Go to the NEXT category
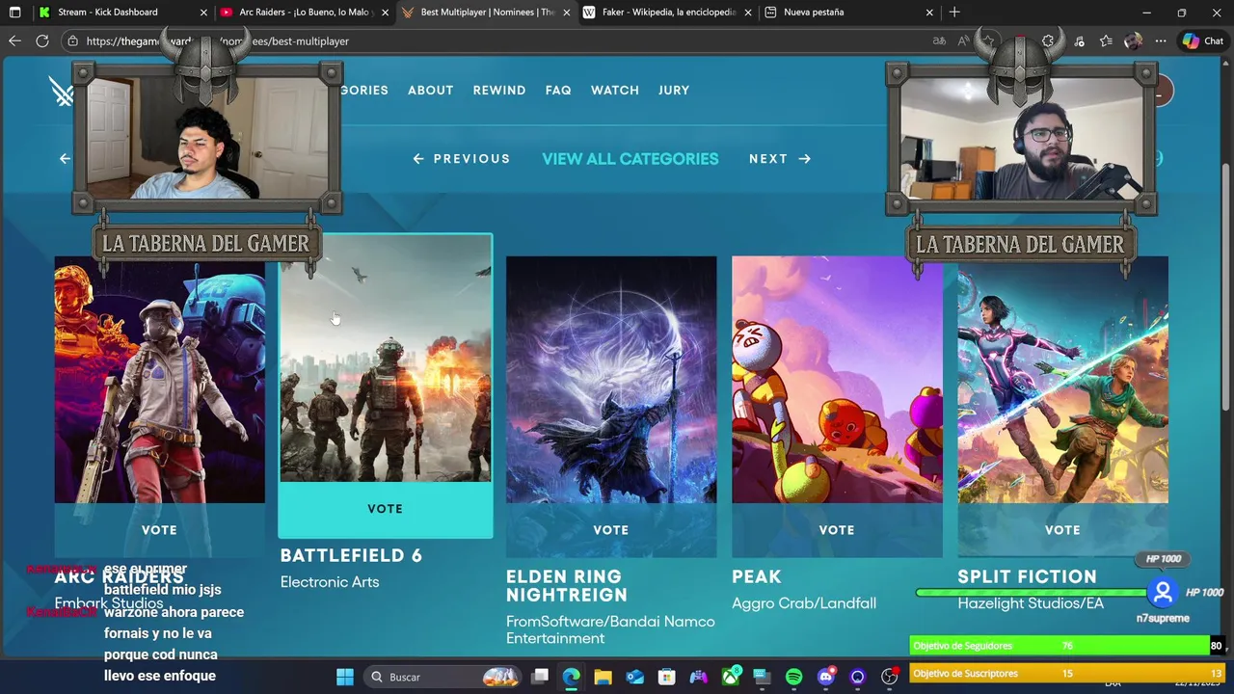The image size is (1234, 694). tap(780, 159)
